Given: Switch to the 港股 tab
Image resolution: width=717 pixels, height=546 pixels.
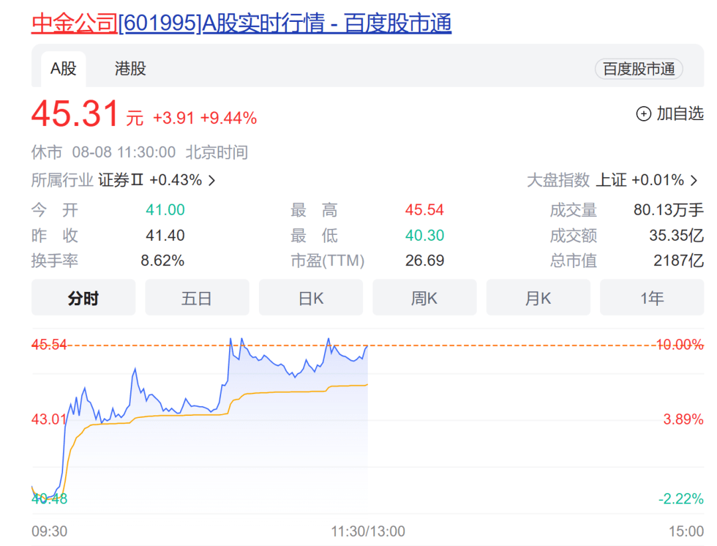Looking at the screenshot, I should pos(130,68).
